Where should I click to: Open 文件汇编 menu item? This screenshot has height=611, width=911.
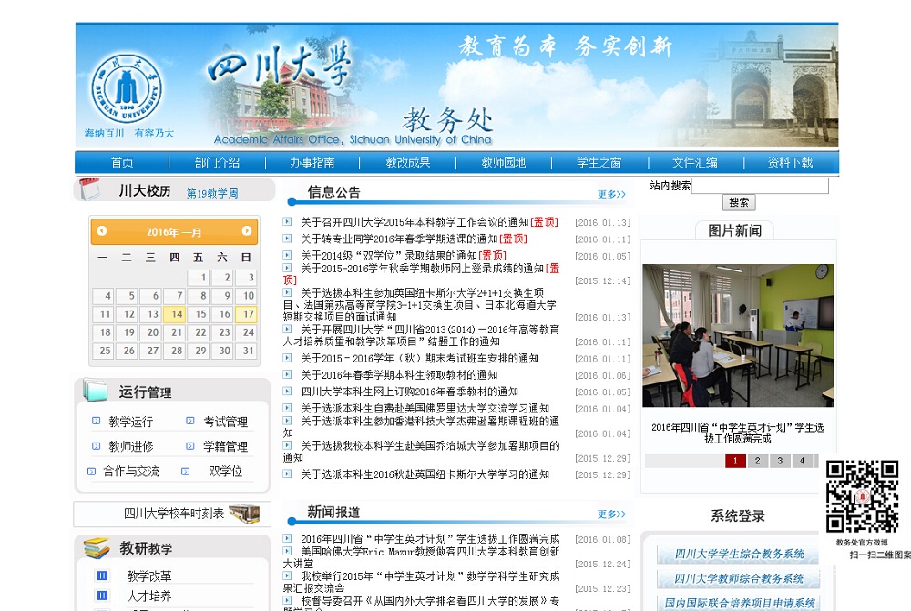tap(695, 163)
